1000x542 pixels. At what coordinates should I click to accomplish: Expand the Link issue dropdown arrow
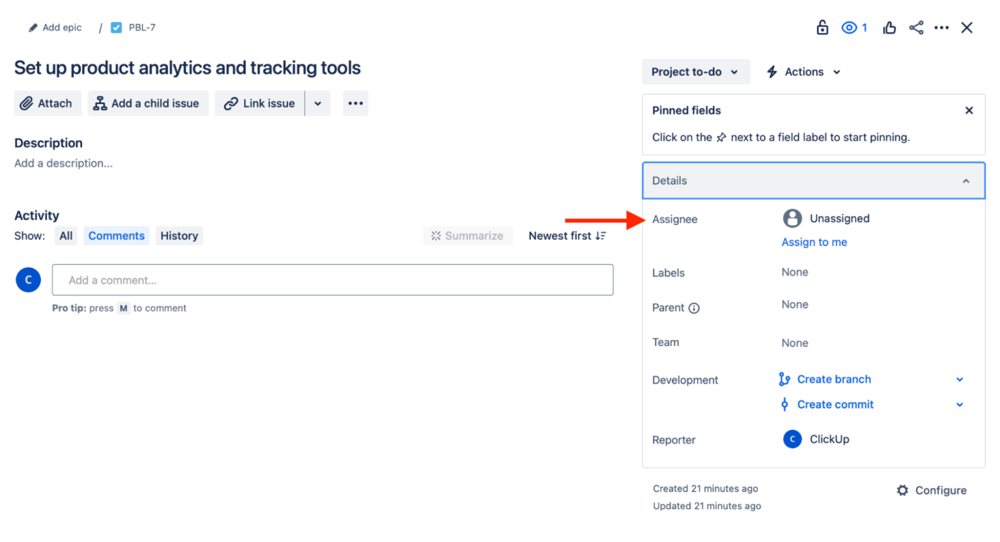click(x=318, y=103)
